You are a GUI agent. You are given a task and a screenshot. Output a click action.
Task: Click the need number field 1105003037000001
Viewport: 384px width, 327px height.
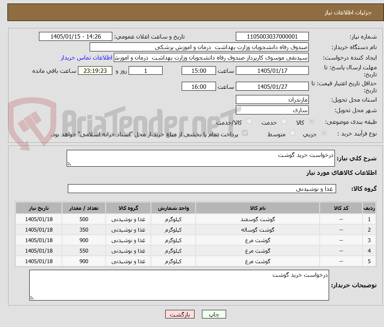pos(272,37)
